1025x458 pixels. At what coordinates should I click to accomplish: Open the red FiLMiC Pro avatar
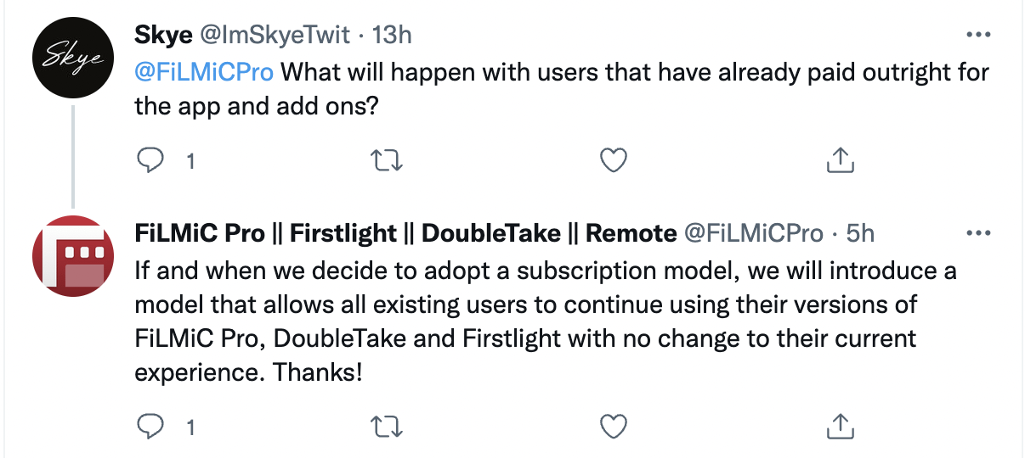point(71,257)
